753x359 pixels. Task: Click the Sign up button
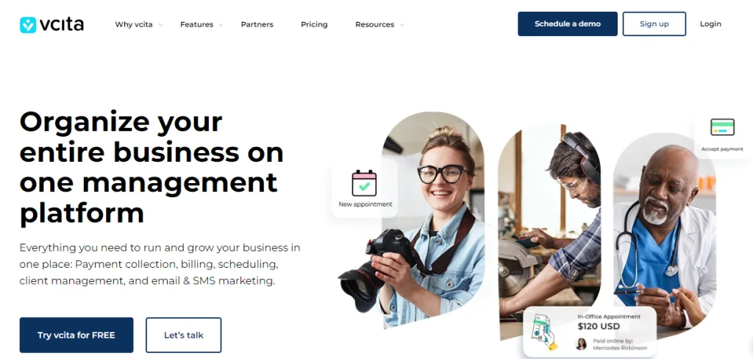pyautogui.click(x=654, y=24)
